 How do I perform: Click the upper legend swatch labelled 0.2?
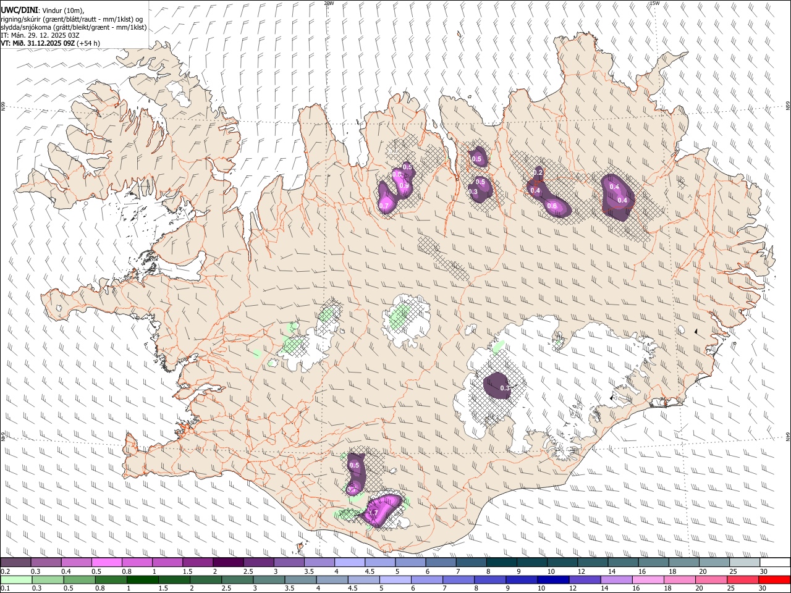click(15, 563)
